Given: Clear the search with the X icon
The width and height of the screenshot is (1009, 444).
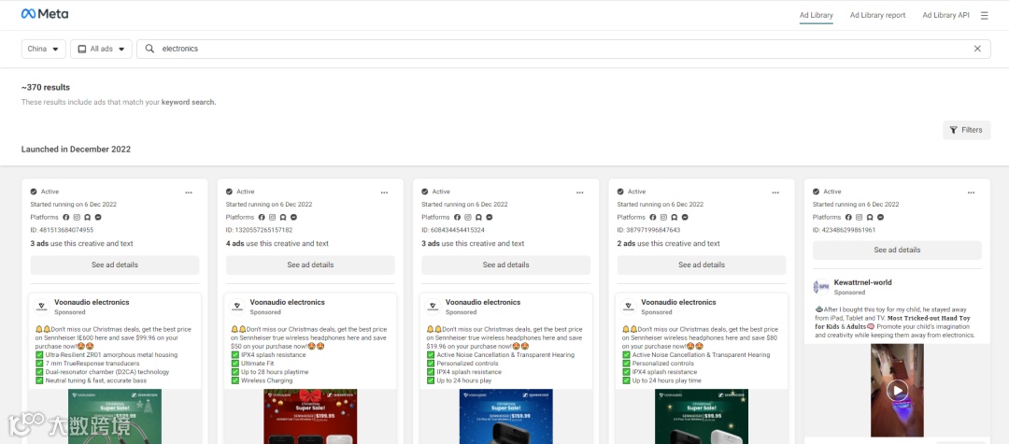Looking at the screenshot, I should click(x=977, y=49).
